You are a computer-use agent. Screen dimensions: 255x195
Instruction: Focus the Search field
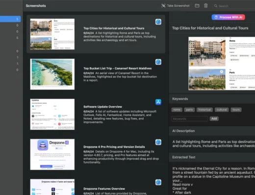(x=234, y=6)
